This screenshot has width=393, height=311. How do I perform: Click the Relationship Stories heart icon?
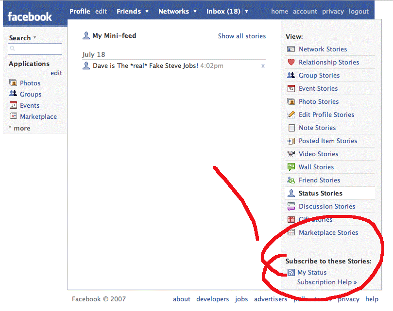[x=291, y=62]
